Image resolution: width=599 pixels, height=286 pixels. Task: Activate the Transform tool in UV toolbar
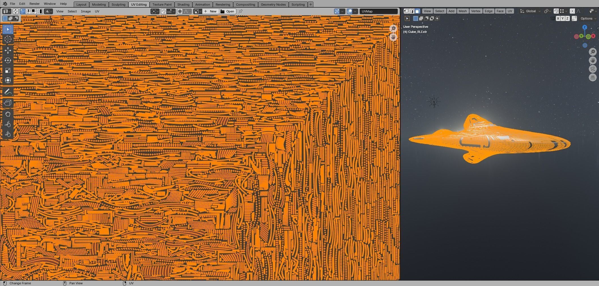point(8,80)
